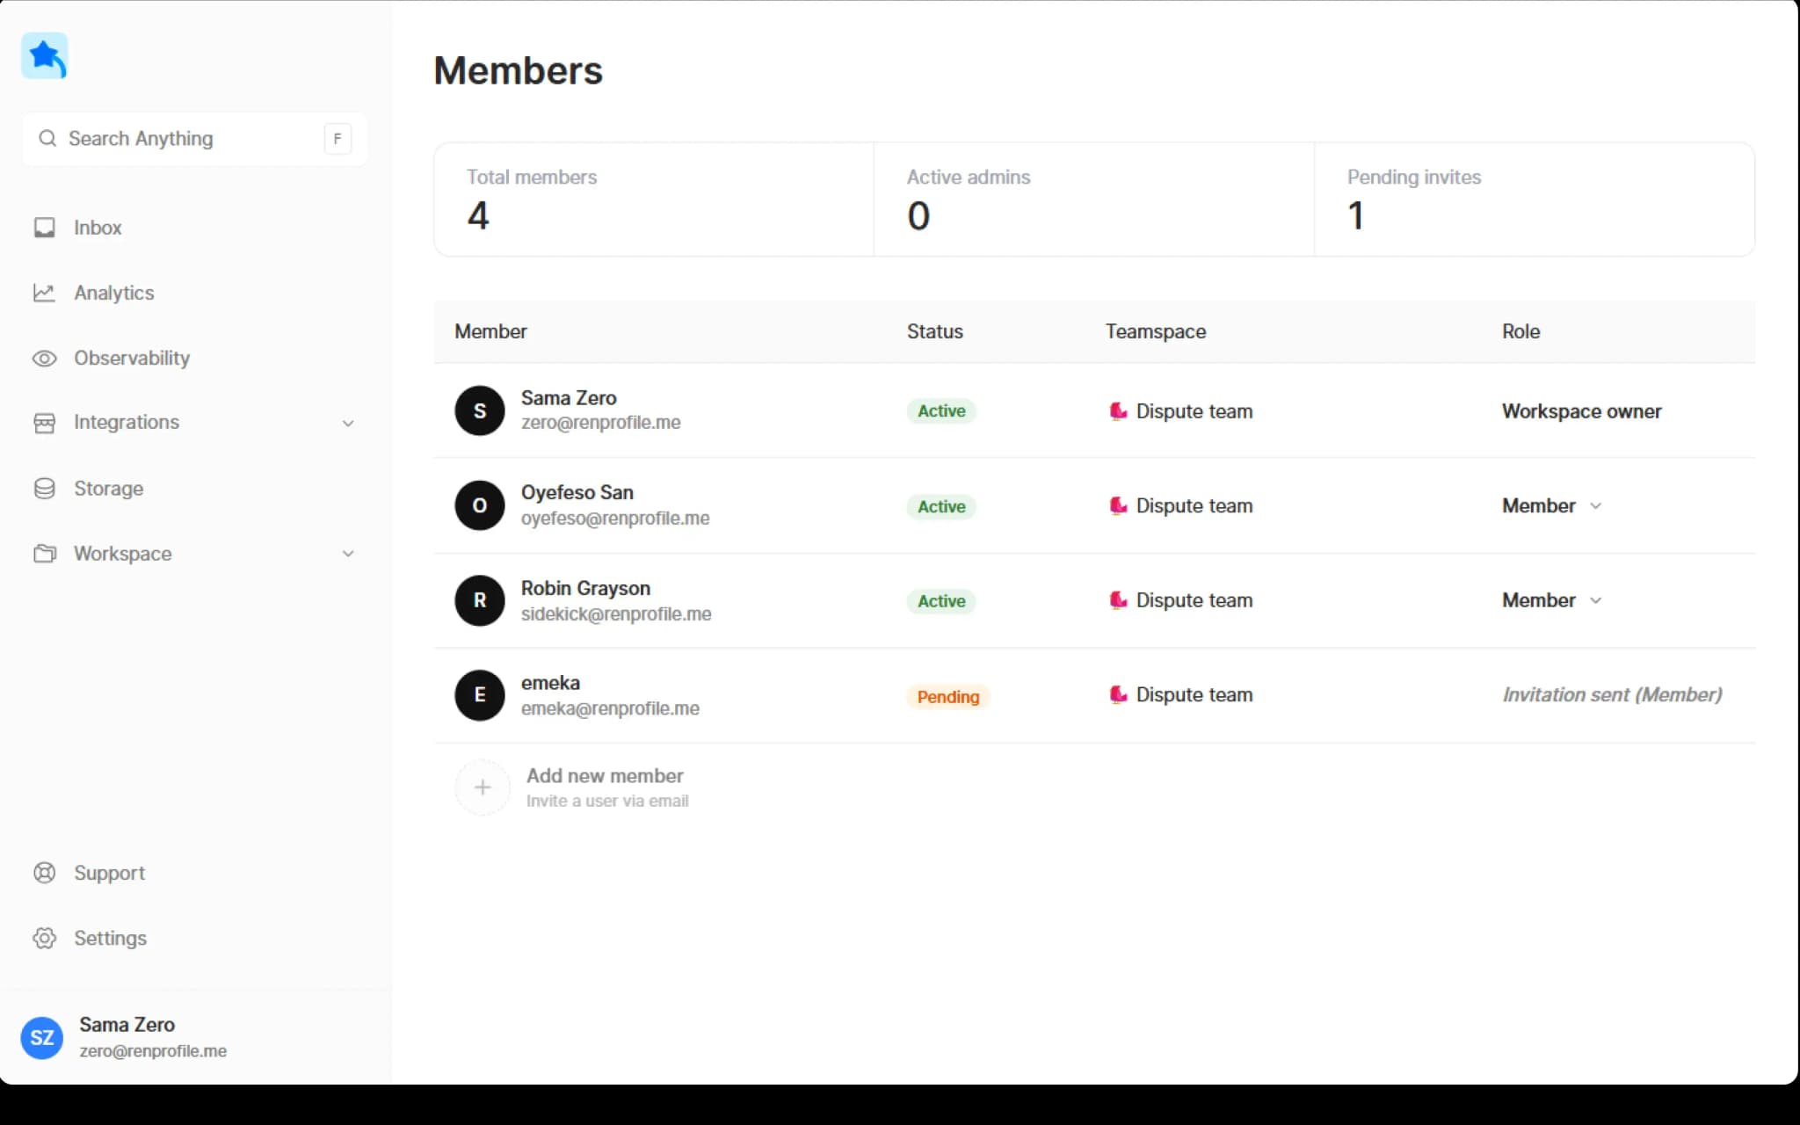Open the Storage menu item

coord(108,489)
